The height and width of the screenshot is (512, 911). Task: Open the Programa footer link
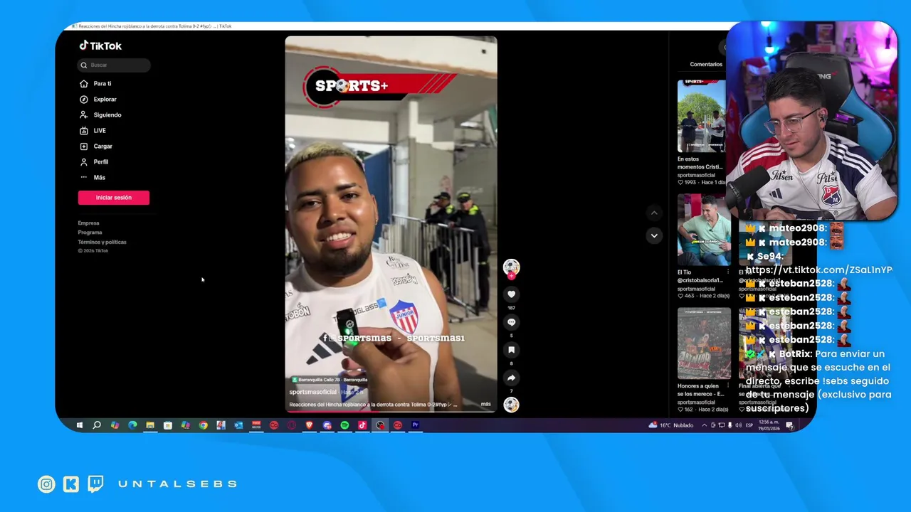click(90, 233)
